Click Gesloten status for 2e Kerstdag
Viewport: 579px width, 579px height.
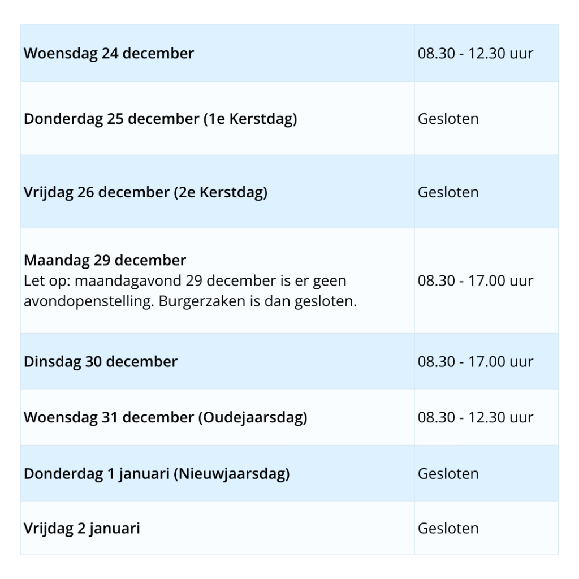448,192
